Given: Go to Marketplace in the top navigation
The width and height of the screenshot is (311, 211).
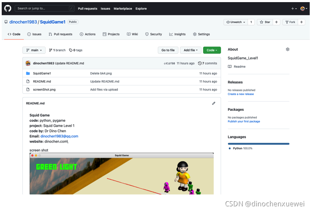Looking at the screenshot, I should tap(123, 8).
